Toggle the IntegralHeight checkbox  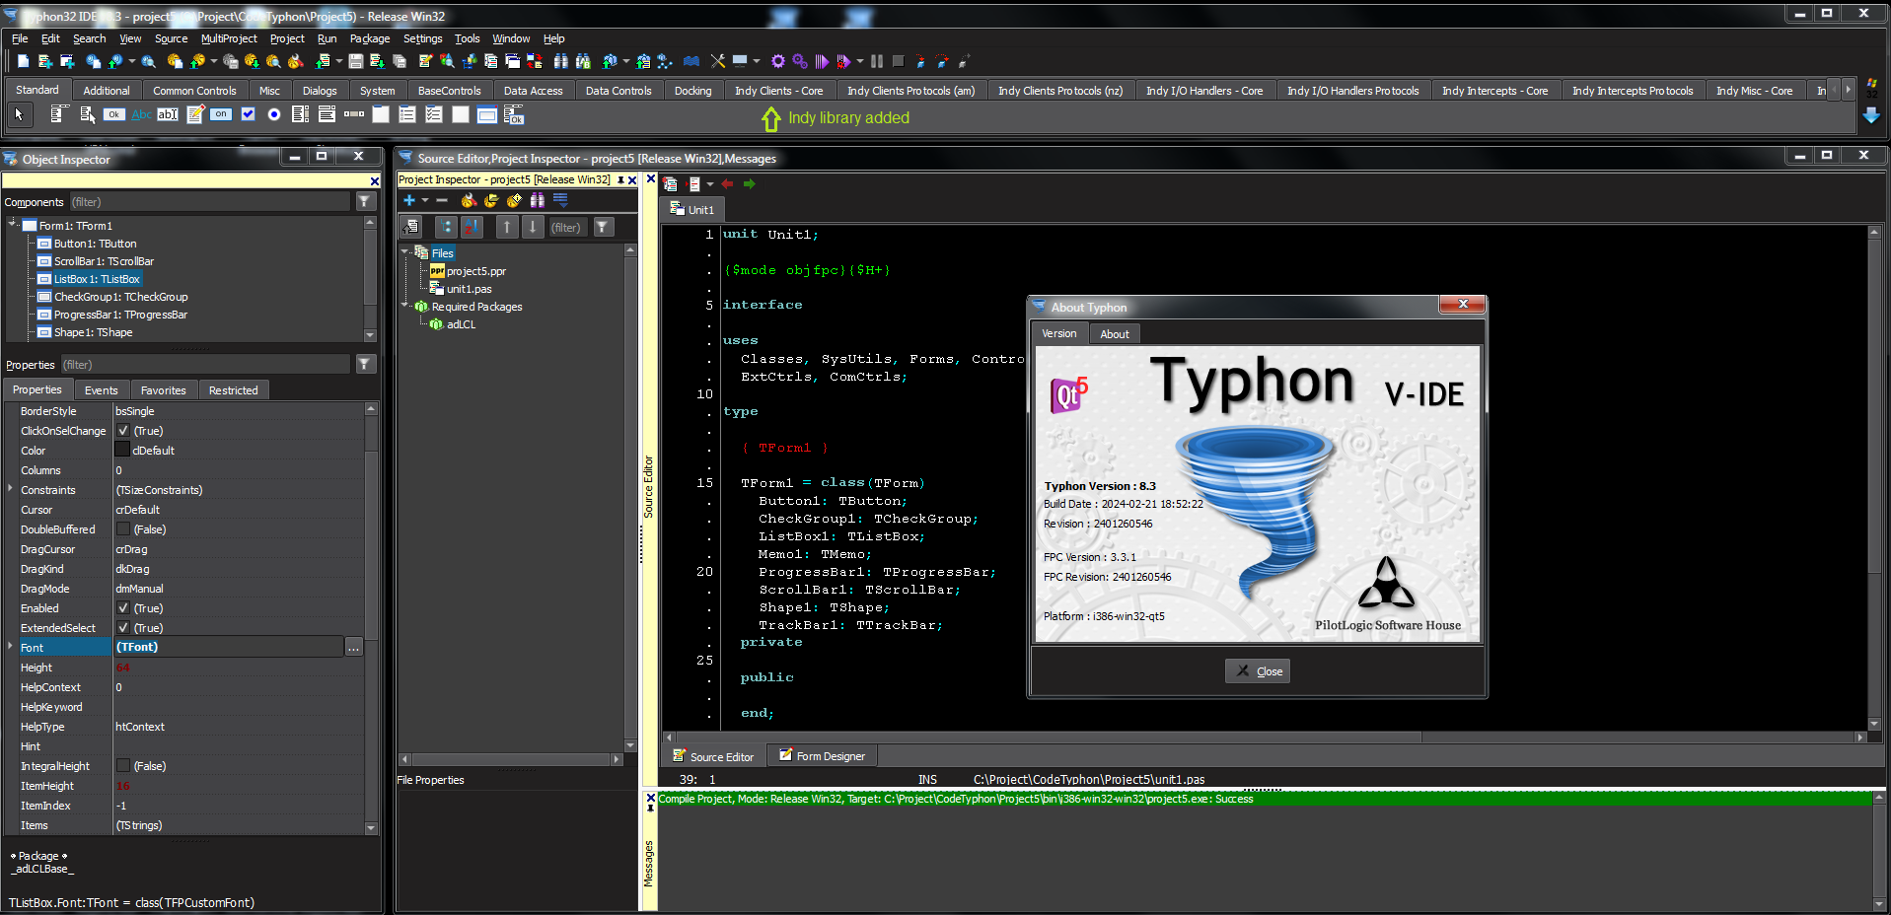tap(123, 766)
